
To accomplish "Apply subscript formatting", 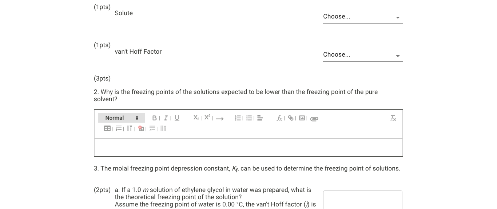I will coord(196,118).
